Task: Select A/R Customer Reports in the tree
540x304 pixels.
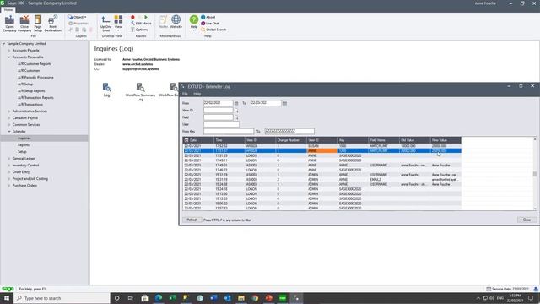Action: tap(35, 64)
